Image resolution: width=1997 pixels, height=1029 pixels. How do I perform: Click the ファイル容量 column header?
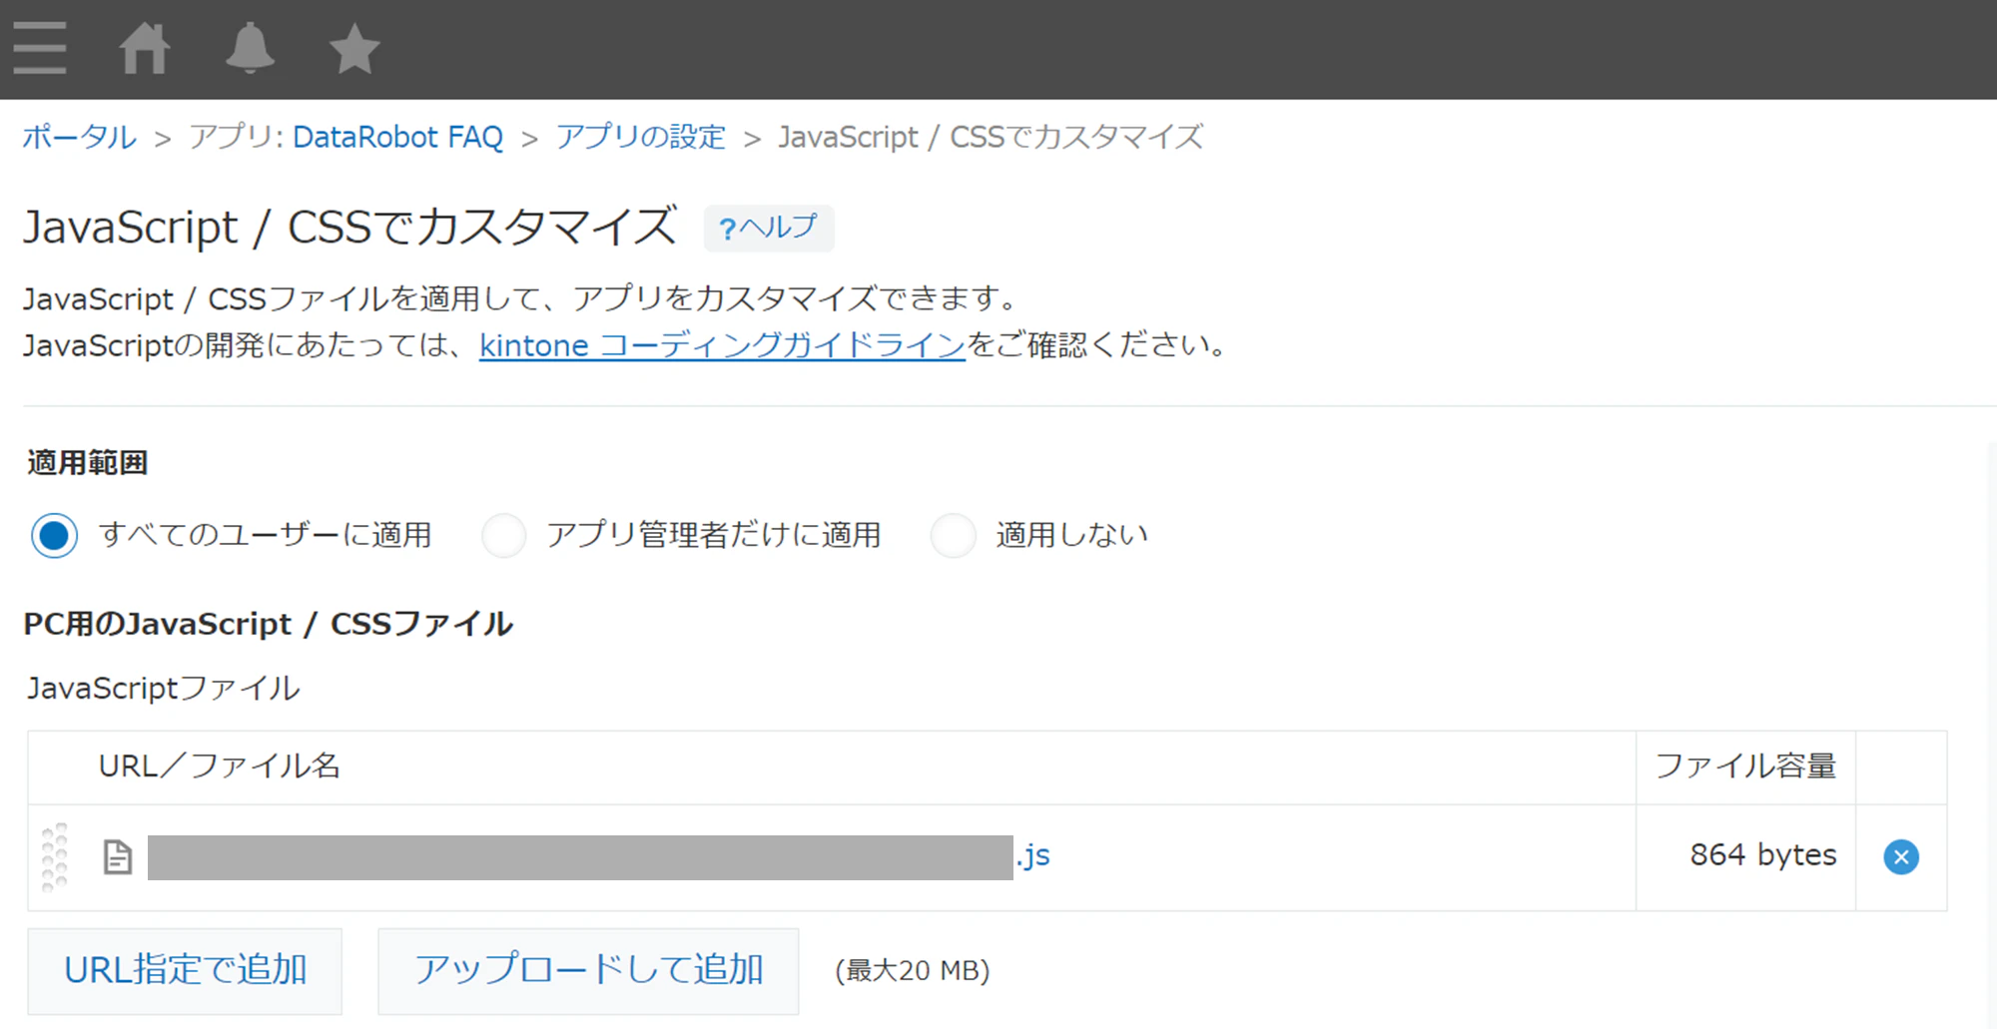pos(1745,766)
